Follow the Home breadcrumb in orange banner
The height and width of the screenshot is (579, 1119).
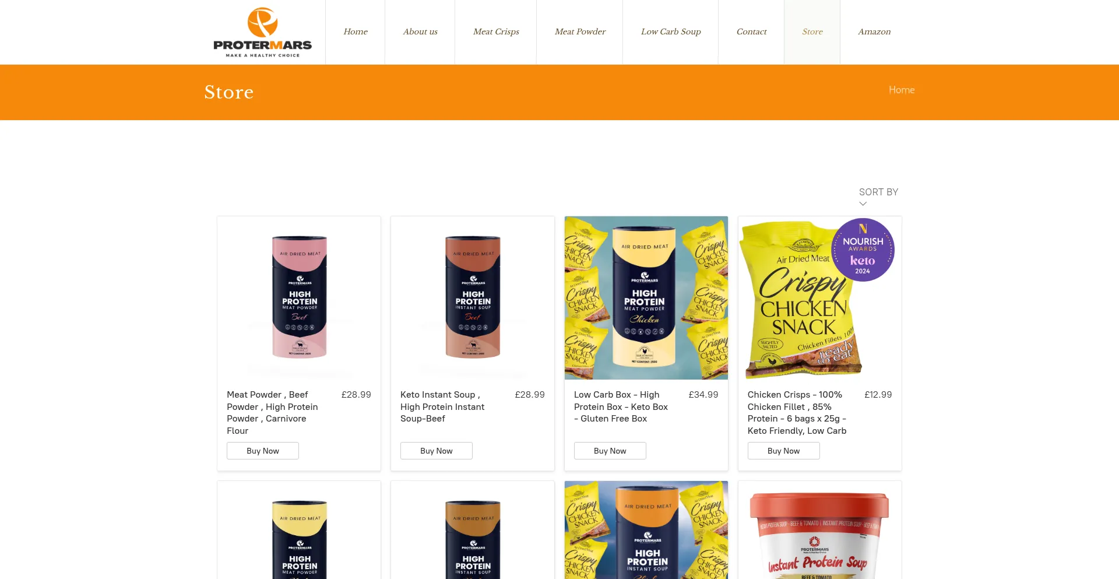tap(902, 90)
